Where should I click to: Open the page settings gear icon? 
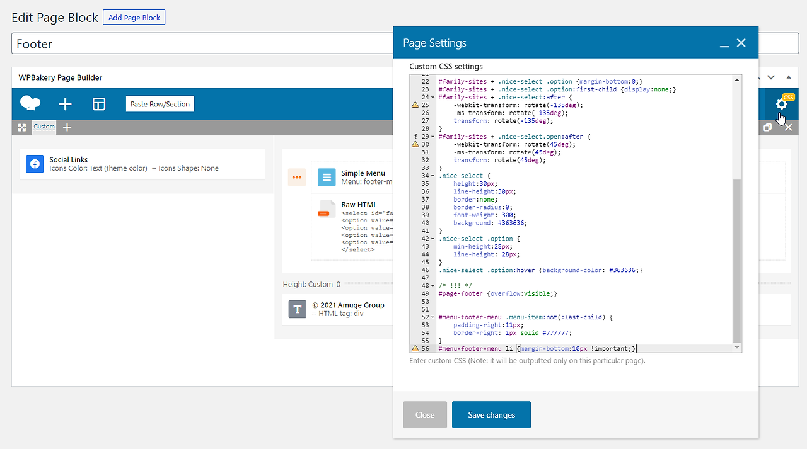tap(782, 105)
